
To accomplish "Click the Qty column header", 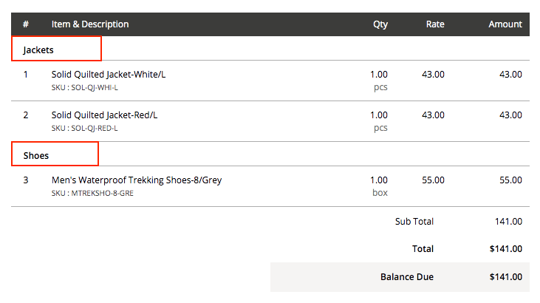I will tap(380, 24).
